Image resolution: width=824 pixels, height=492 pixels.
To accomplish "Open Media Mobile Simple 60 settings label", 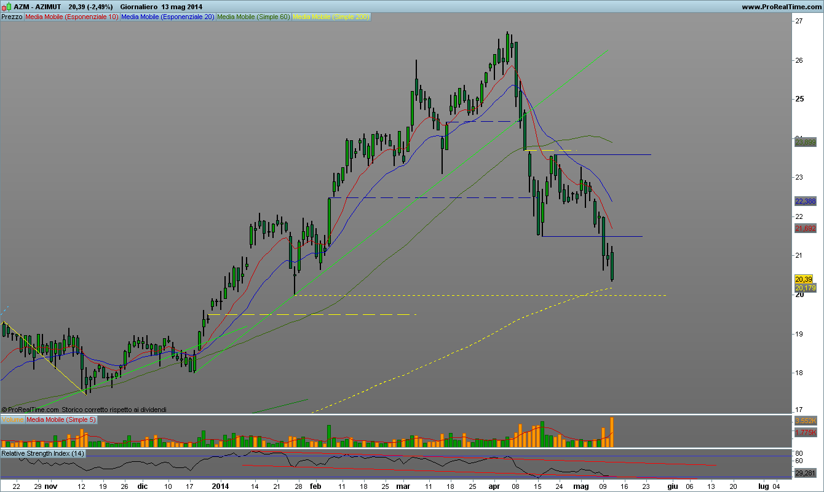I will click(254, 17).
